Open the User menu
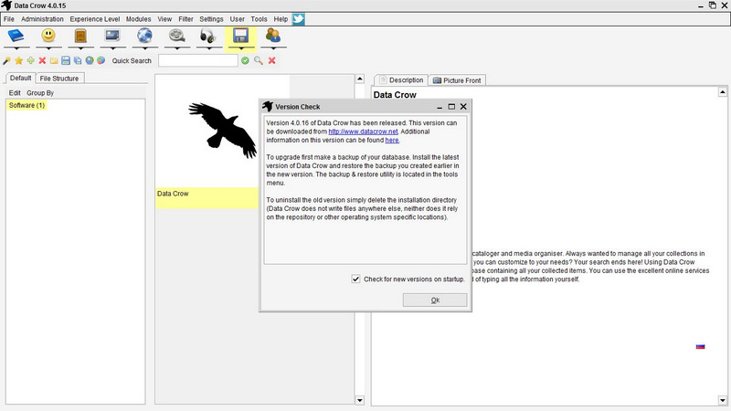This screenshot has width=731, height=411. 237,19
